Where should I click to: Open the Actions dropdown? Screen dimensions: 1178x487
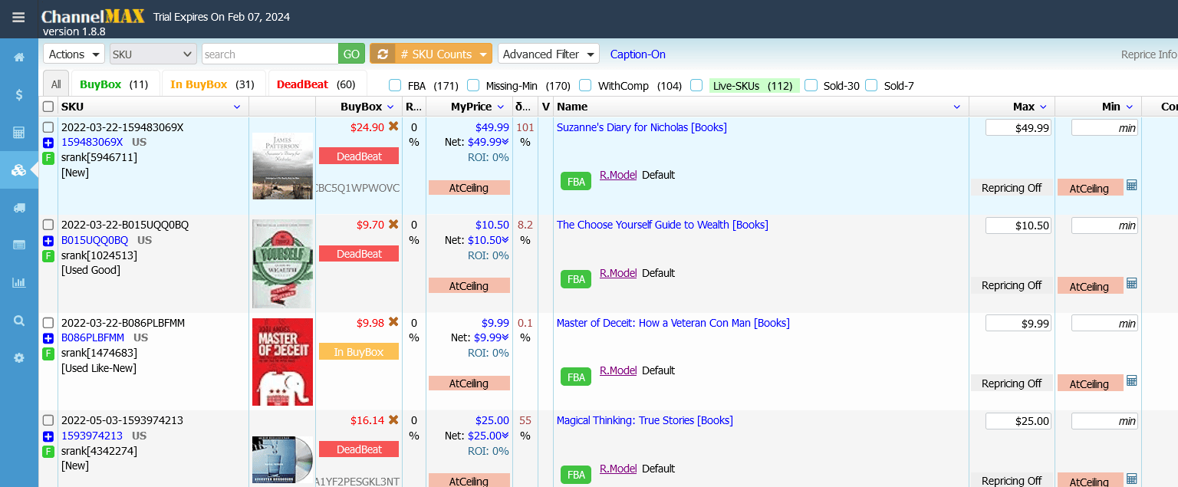click(x=73, y=53)
